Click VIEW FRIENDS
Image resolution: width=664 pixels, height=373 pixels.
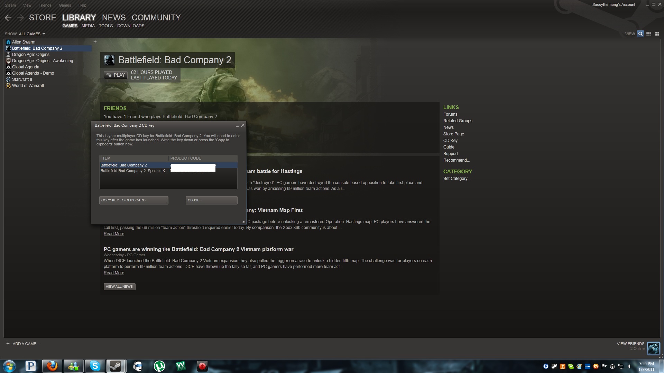[630, 344]
